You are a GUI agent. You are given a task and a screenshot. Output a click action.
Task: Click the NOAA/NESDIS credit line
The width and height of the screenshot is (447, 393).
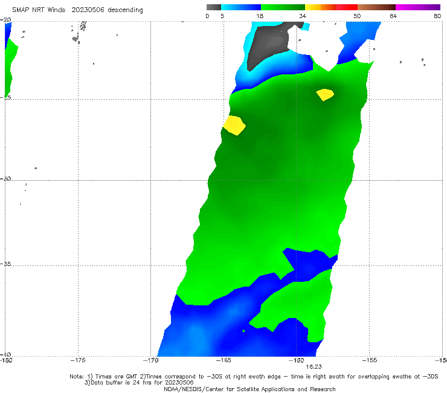tap(249, 389)
